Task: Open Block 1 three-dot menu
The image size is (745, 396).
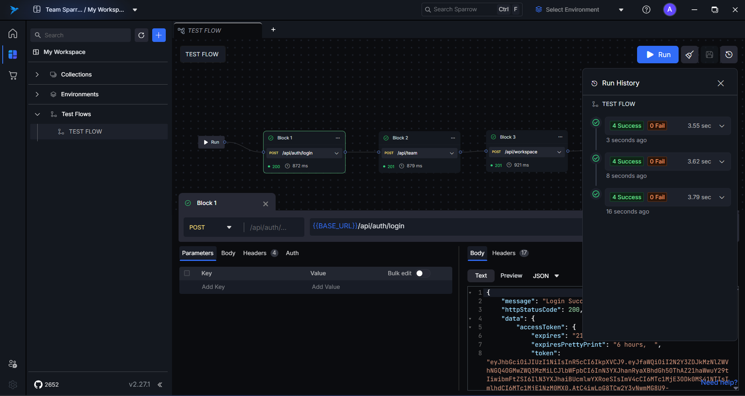Action: [x=338, y=138]
